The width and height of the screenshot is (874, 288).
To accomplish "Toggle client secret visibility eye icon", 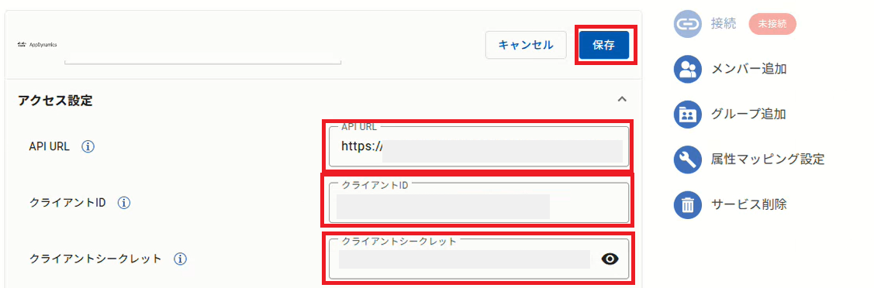I will pyautogui.click(x=610, y=259).
